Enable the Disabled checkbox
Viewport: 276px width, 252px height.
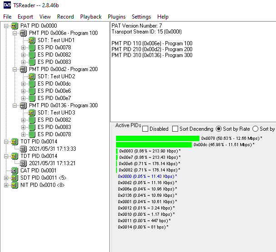tap(145, 129)
